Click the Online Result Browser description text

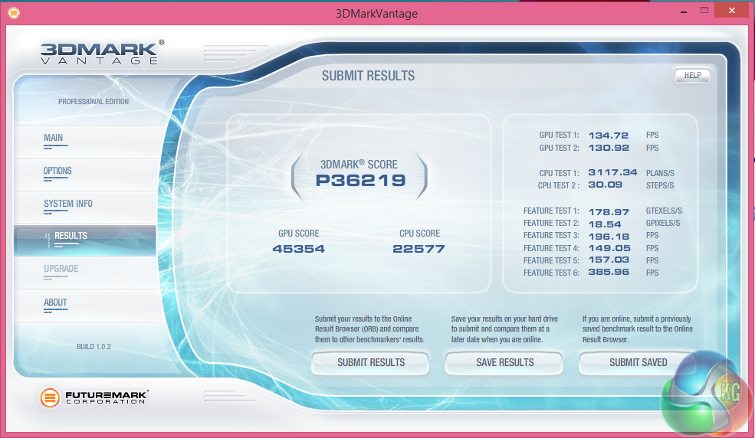click(369, 329)
